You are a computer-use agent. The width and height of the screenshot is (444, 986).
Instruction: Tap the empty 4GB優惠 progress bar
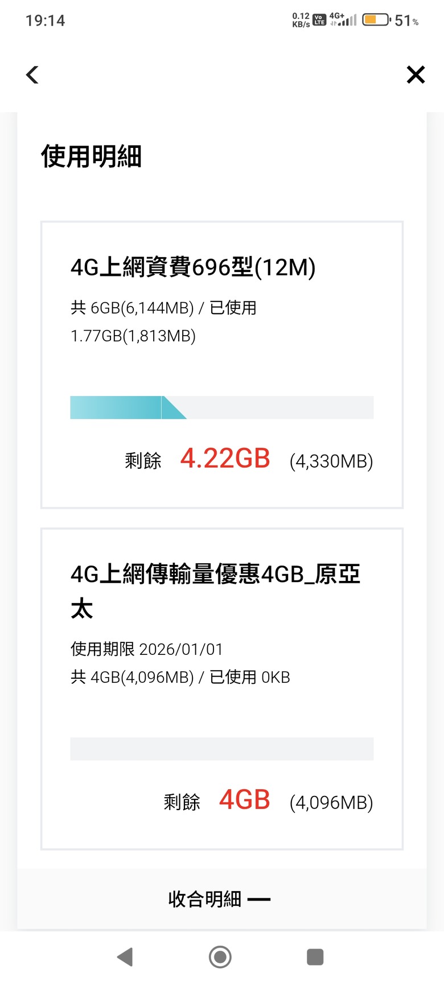(x=221, y=749)
